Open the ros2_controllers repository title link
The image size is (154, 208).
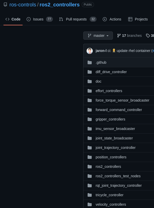60,5
